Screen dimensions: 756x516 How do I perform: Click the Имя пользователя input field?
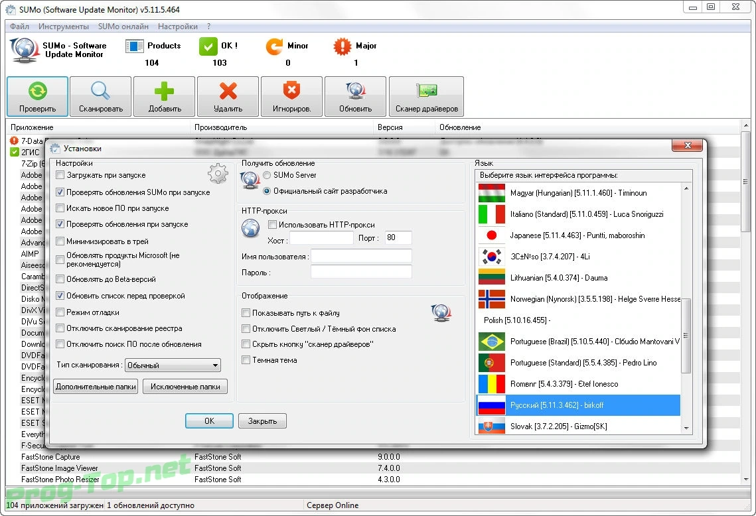[x=361, y=256]
